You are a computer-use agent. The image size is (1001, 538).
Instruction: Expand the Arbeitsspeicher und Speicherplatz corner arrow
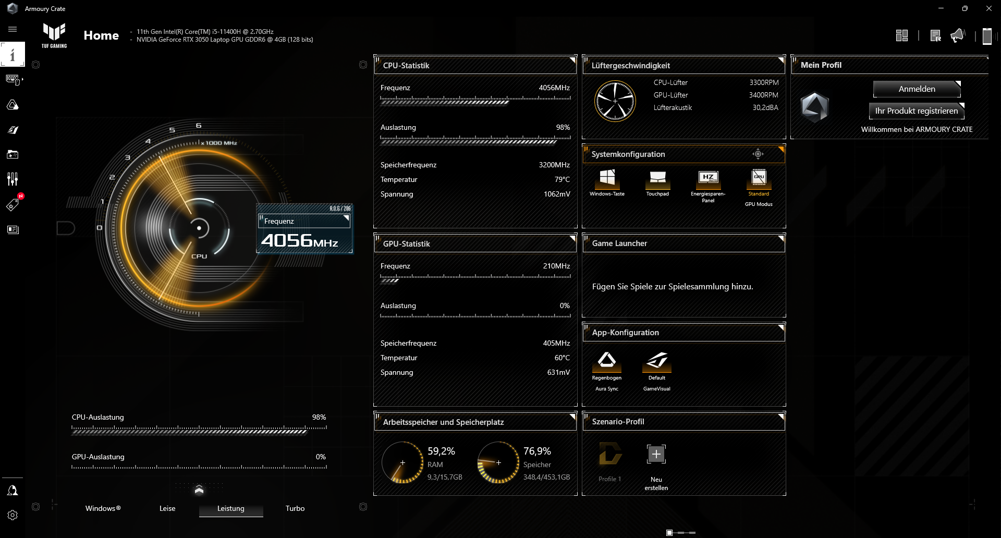572,417
